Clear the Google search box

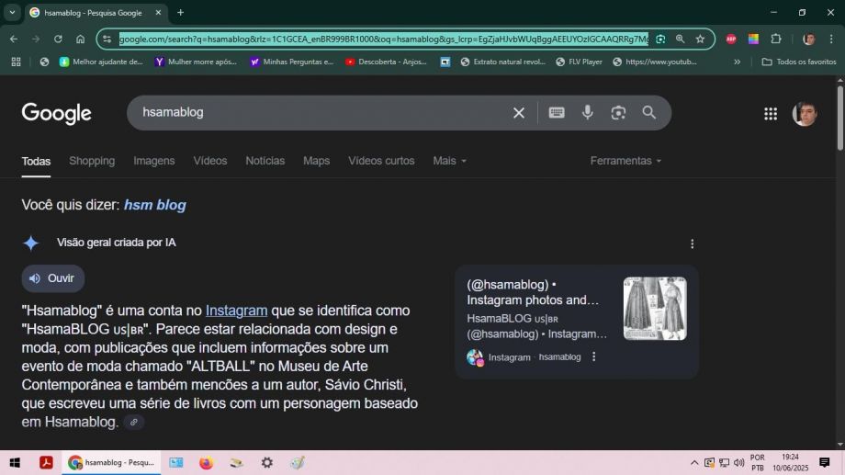pos(518,113)
